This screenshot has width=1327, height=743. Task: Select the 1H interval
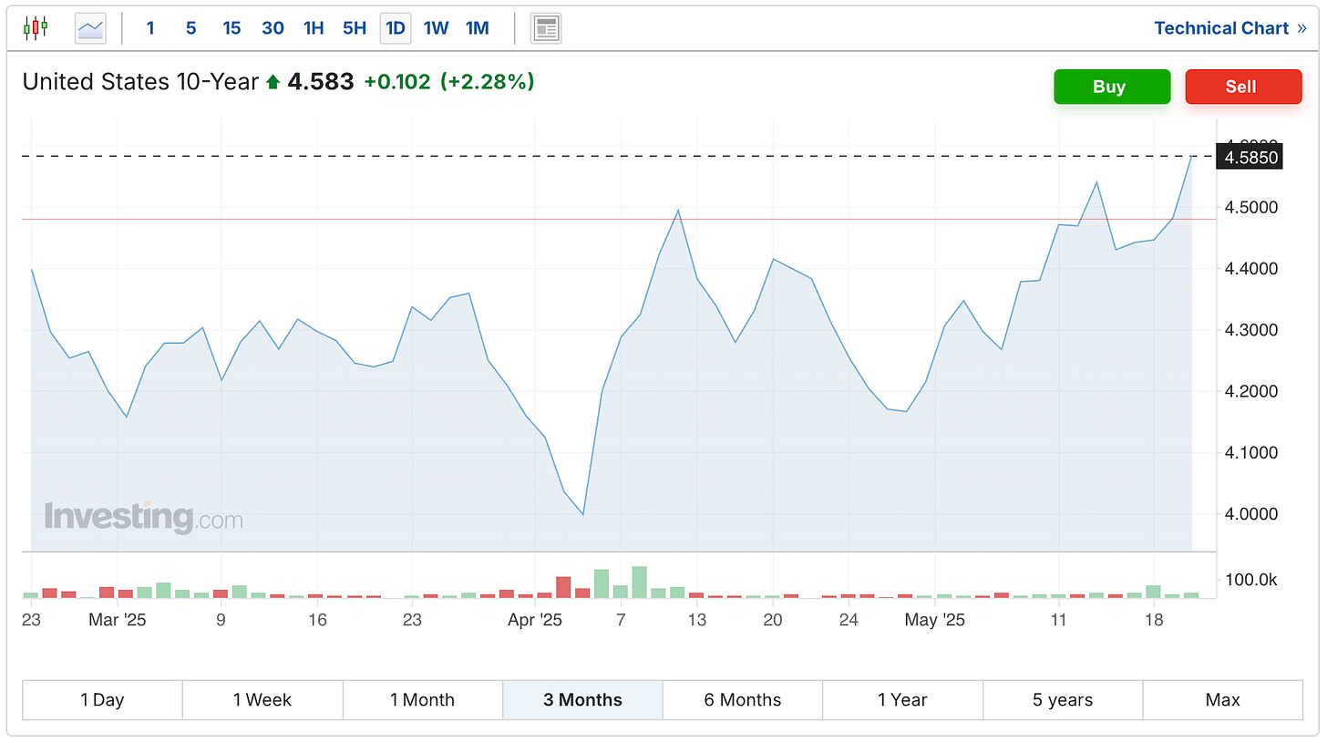click(314, 28)
